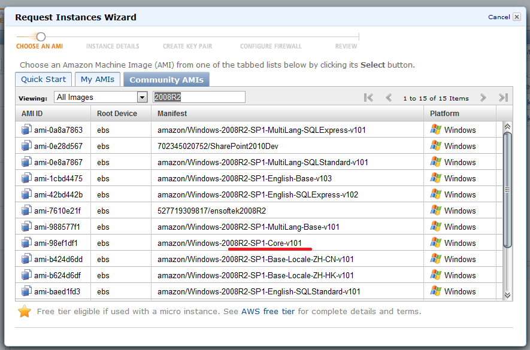Click the scrollbar up arrow

click(x=507, y=127)
